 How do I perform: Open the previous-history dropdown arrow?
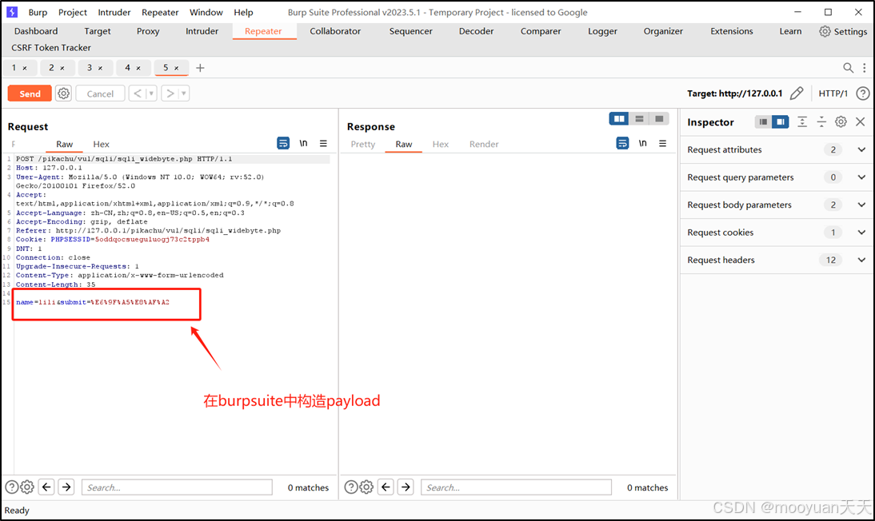[151, 93]
